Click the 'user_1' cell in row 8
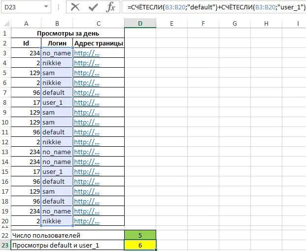Viewport: 306px width, 251px height. pos(57,102)
